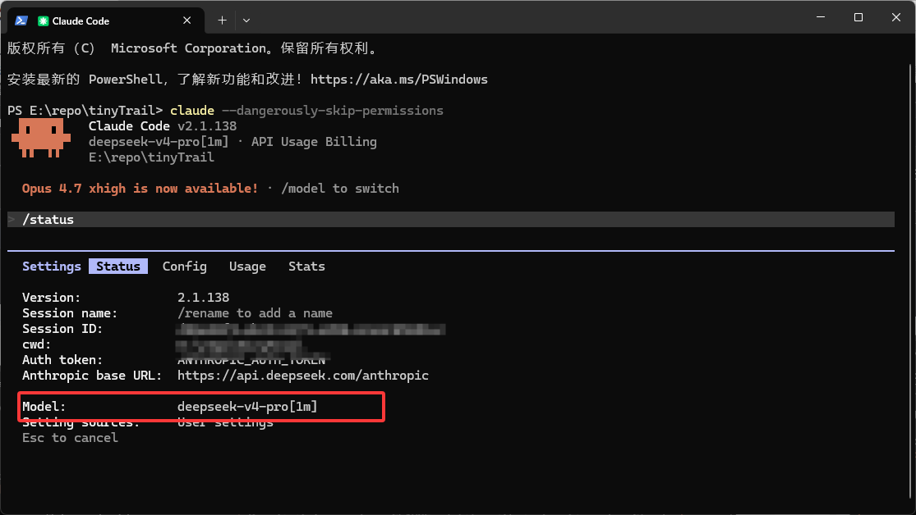This screenshot has height=515, width=916.
Task: Click '/rename to add a name' text
Action: pyautogui.click(x=255, y=313)
